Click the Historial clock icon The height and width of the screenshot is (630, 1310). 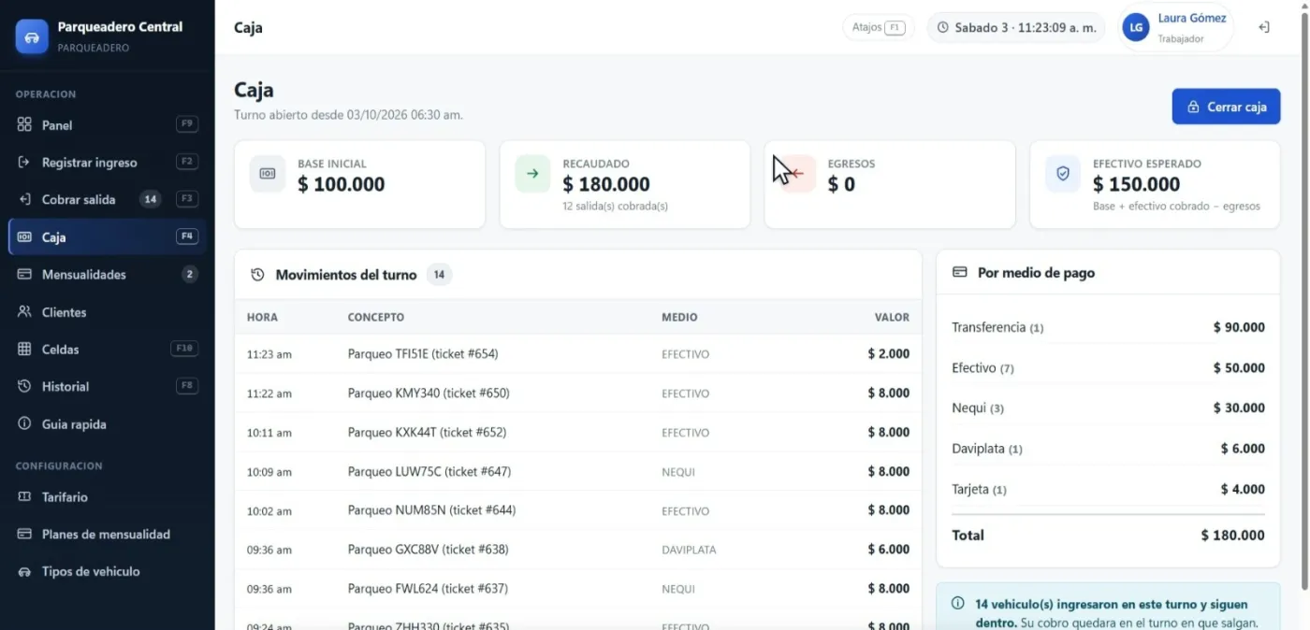click(24, 387)
